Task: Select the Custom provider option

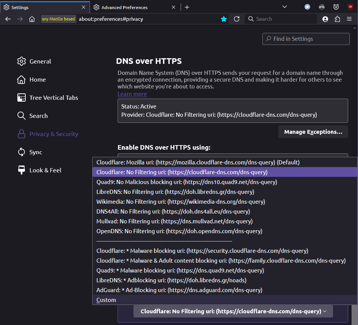Action: click(x=225, y=300)
